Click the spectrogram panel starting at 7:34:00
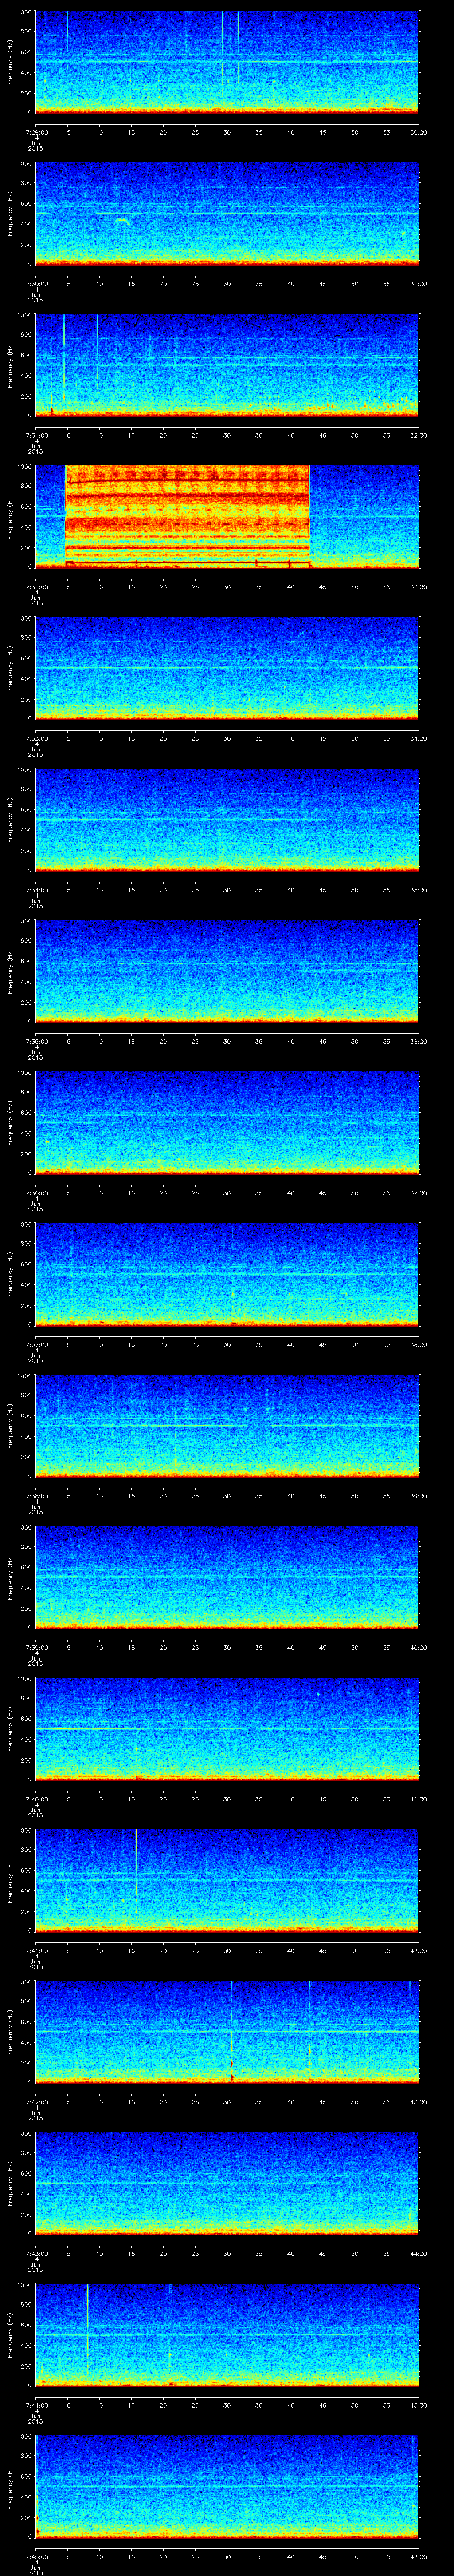Image resolution: width=454 pixels, height=2576 pixels. coord(227,819)
